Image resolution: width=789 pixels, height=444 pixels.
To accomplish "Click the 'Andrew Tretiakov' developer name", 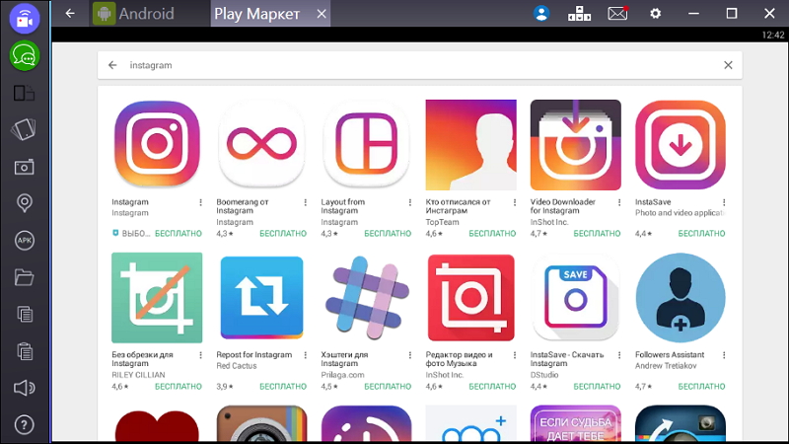I will [666, 366].
